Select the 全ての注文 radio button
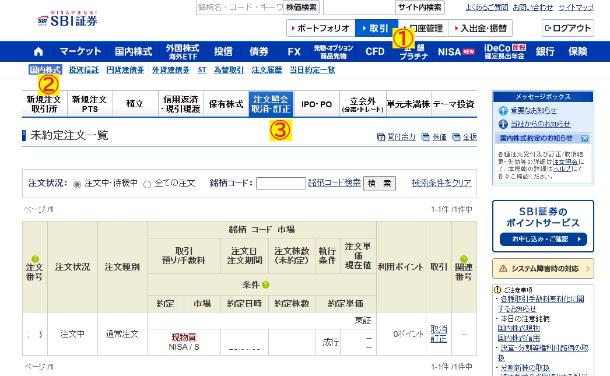 click(x=147, y=184)
